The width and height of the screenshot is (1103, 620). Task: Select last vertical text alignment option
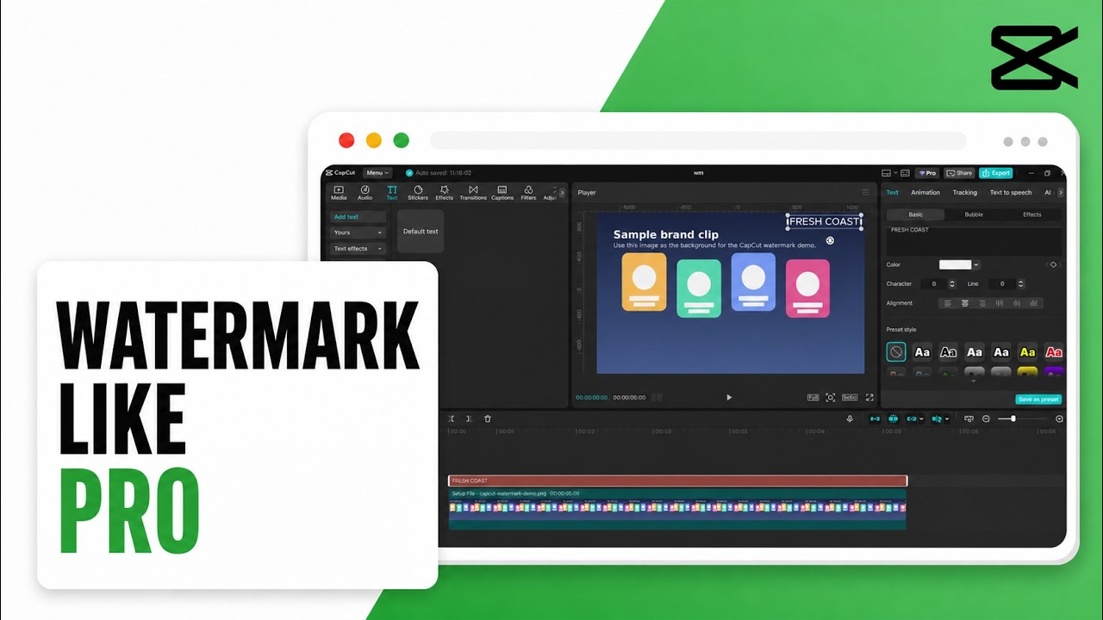point(1034,303)
